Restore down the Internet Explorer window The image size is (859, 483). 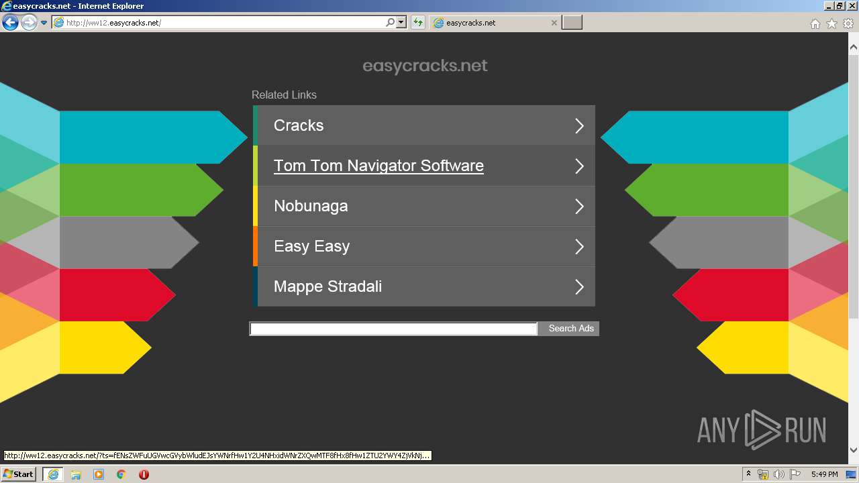[839, 6]
